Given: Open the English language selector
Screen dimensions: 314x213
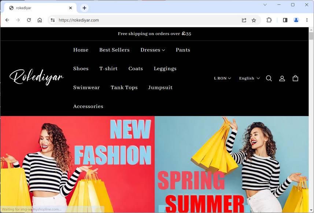Looking at the screenshot, I should tap(249, 78).
